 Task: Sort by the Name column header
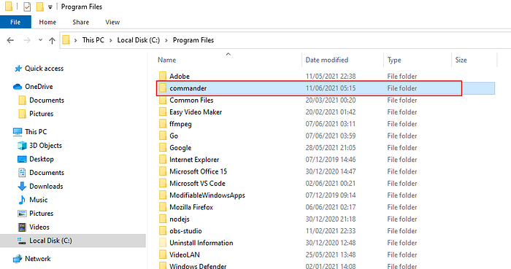(x=167, y=60)
